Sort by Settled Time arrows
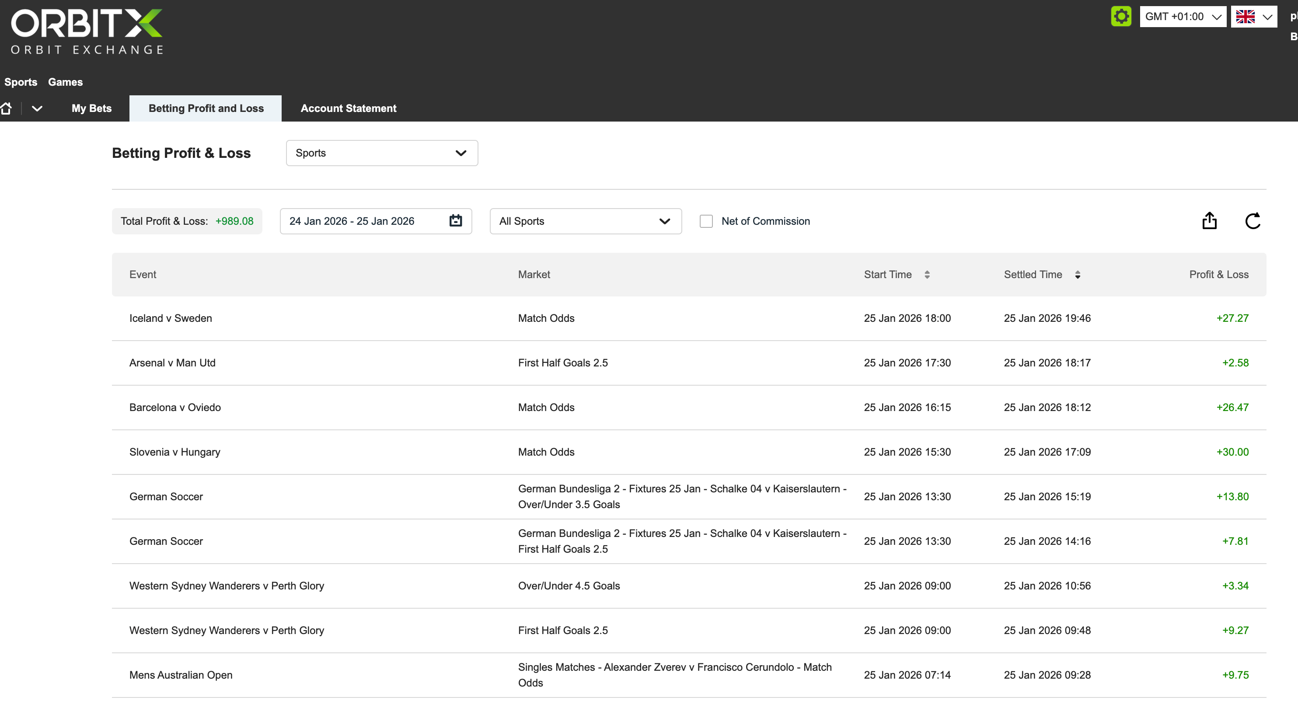Image resolution: width=1298 pixels, height=704 pixels. [1077, 275]
